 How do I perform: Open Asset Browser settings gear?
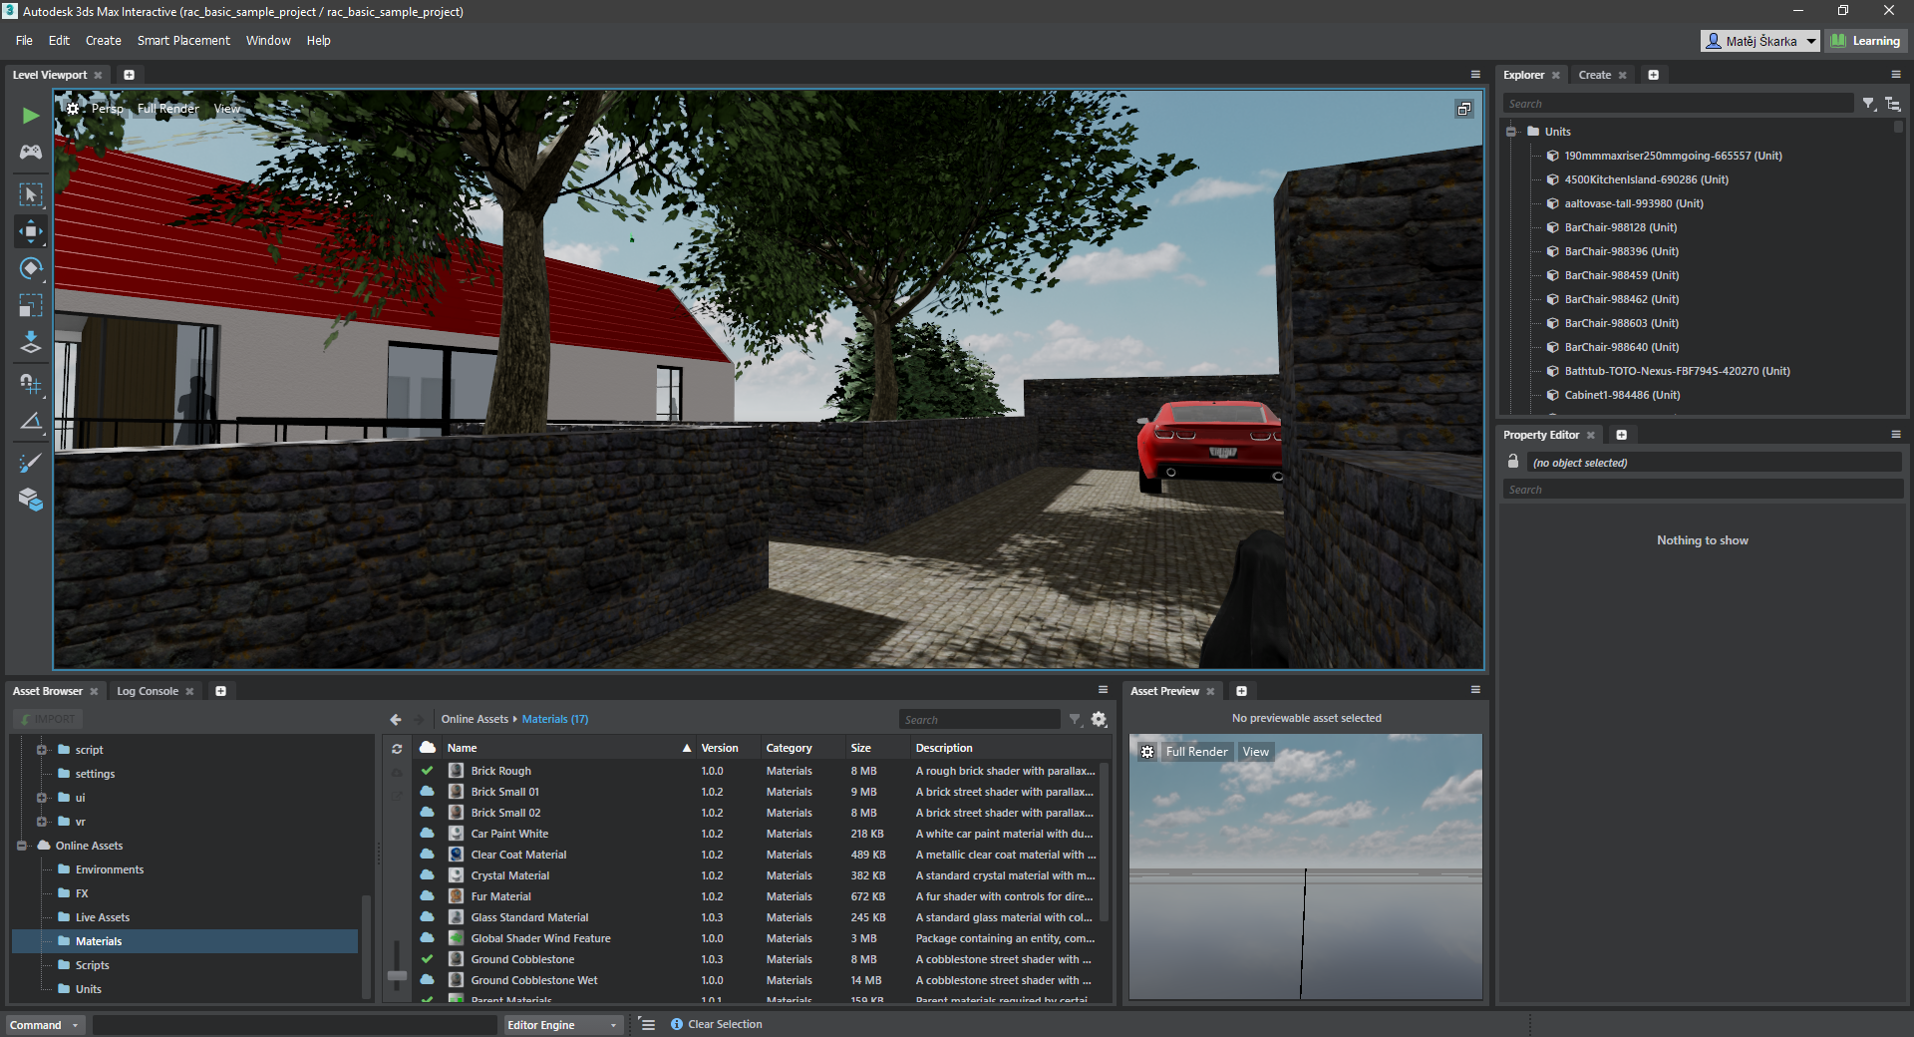1099,719
